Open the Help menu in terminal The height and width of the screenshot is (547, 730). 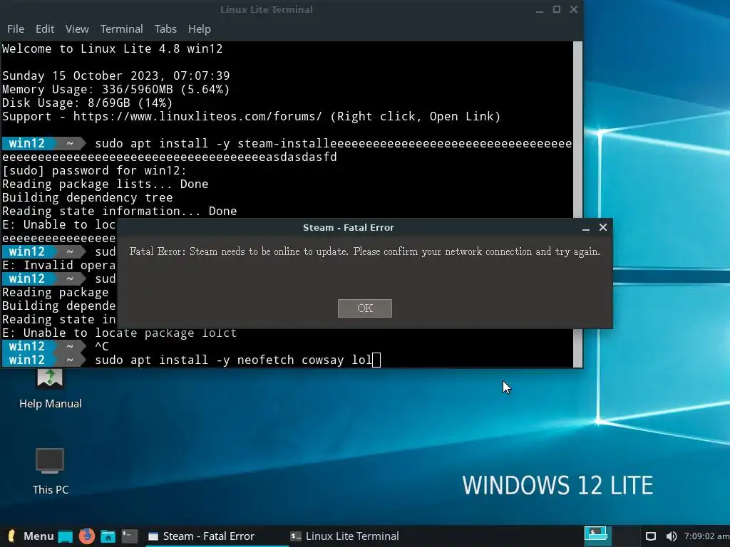tap(200, 28)
